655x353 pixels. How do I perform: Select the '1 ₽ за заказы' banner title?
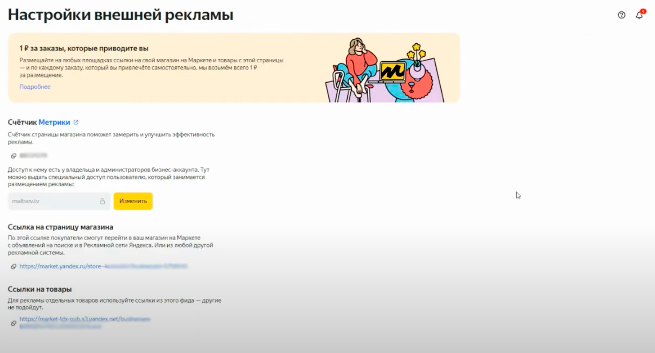click(x=84, y=49)
